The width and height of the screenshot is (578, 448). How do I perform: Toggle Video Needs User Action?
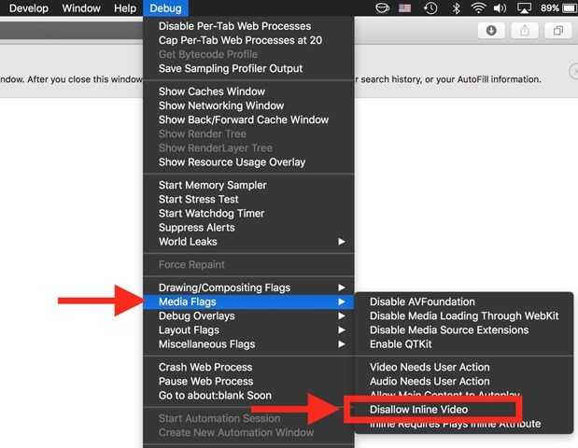[x=464, y=368]
